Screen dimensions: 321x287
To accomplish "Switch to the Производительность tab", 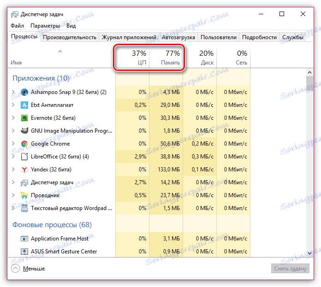I will point(70,37).
